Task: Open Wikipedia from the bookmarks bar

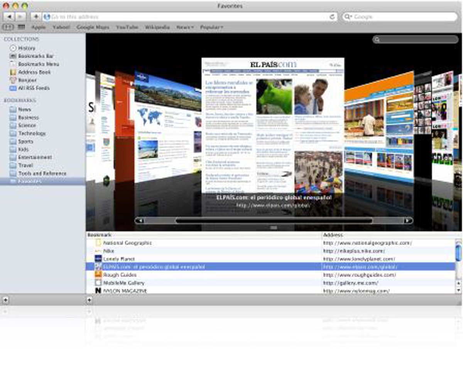Action: (x=157, y=27)
